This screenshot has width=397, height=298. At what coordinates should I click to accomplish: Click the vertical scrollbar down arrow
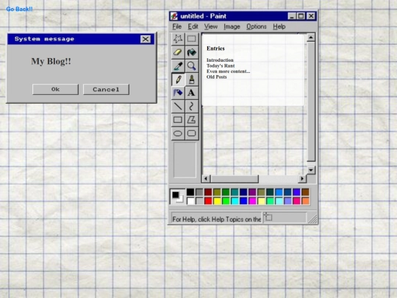[x=311, y=170]
